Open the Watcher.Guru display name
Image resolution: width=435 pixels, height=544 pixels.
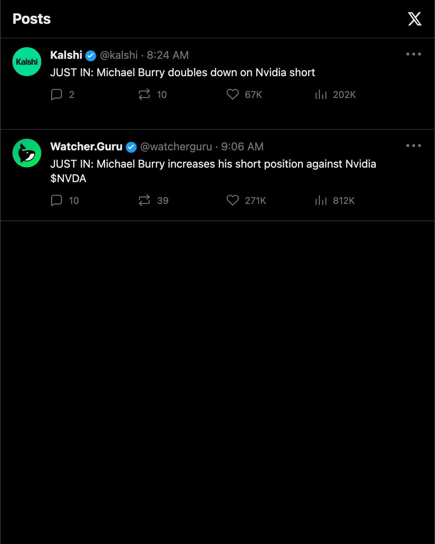86,147
